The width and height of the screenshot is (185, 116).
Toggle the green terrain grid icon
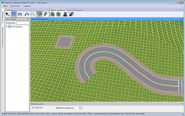39,14
